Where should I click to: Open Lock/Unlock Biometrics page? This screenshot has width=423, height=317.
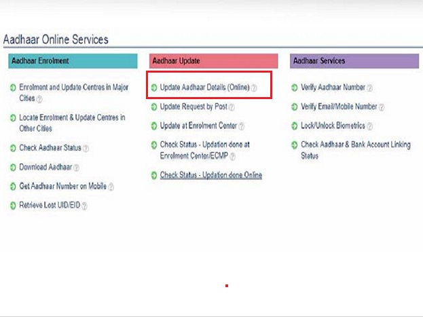[x=333, y=126]
